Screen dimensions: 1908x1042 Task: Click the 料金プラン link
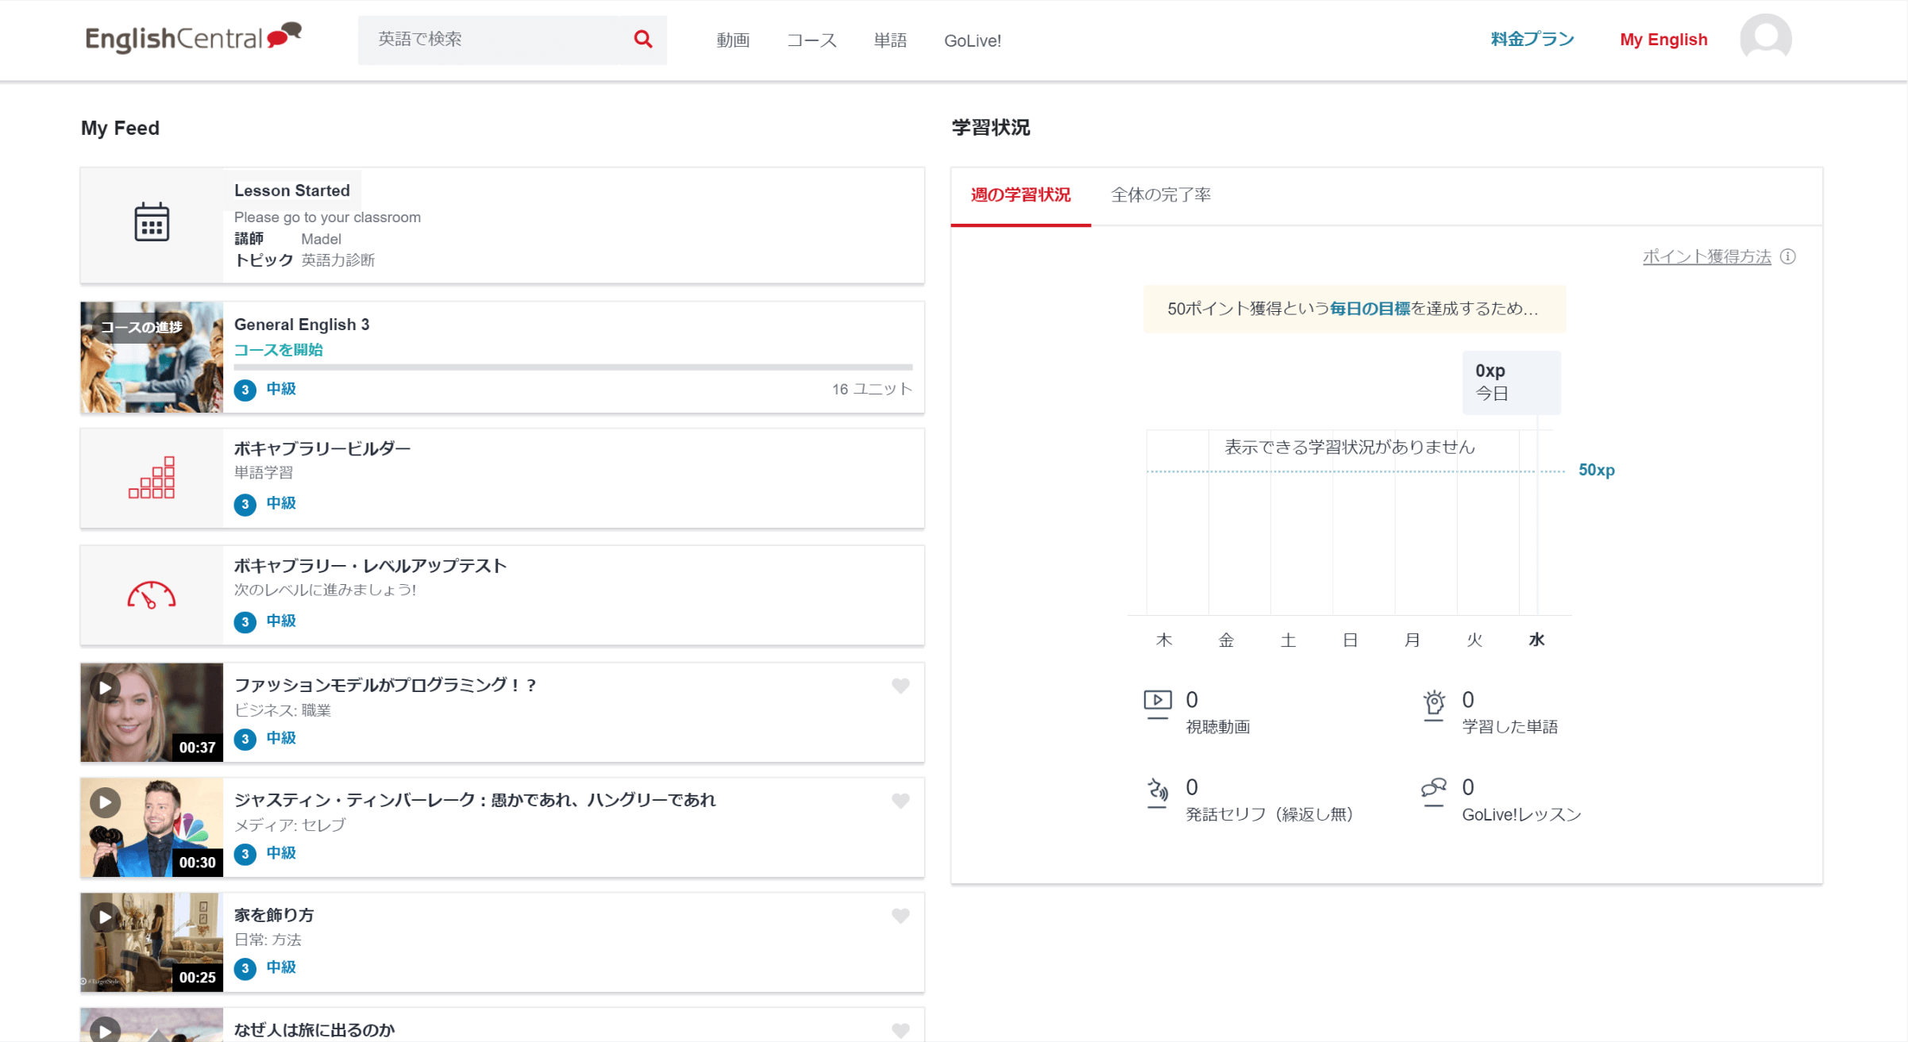pyautogui.click(x=1532, y=39)
